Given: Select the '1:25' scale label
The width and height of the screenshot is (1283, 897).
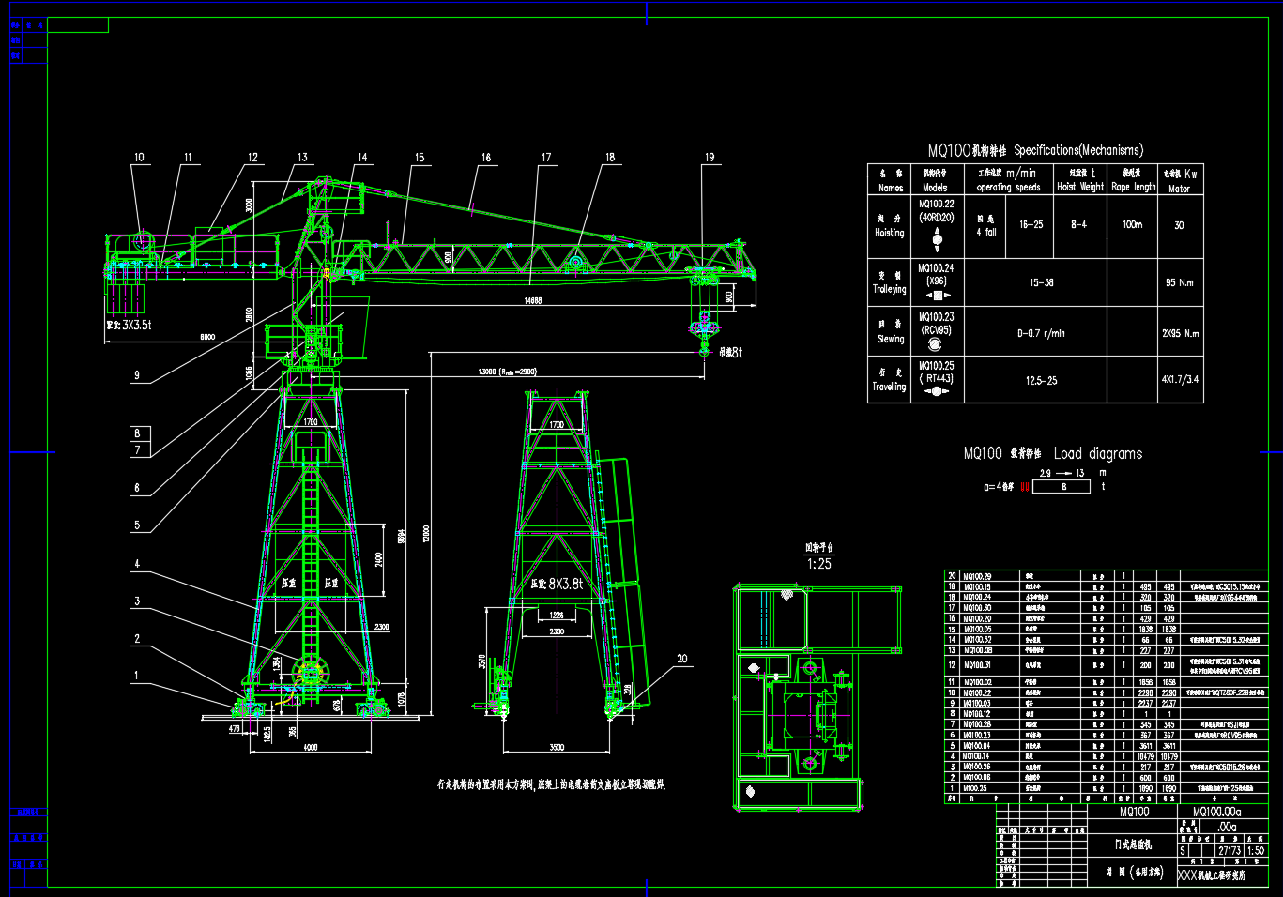Looking at the screenshot, I should click(x=819, y=564).
